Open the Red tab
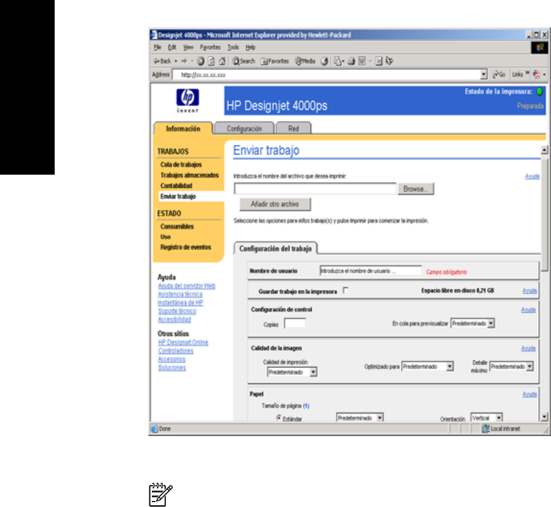551x507 pixels. pos(293,129)
